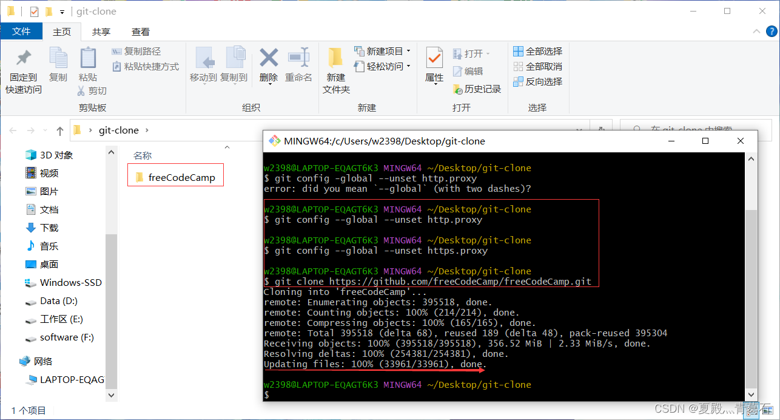The image size is (780, 420).
Task: Open the New item (新建项目) dropdown
Action: coord(383,51)
